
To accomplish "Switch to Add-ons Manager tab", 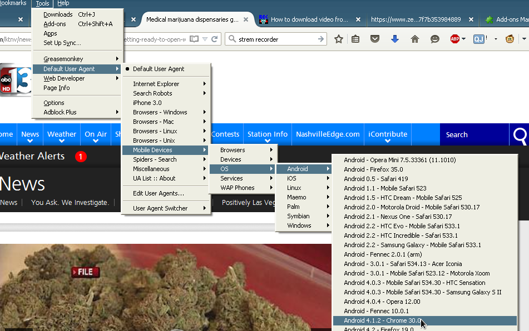I will tap(506, 19).
